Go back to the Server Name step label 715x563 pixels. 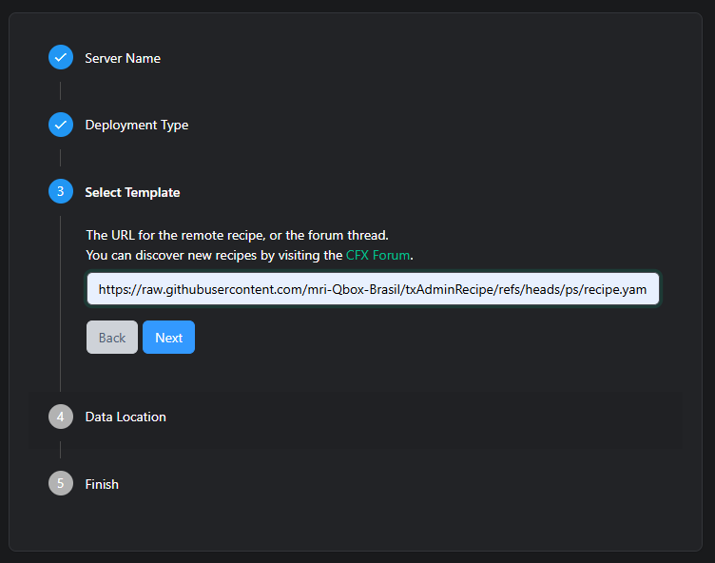(x=123, y=58)
